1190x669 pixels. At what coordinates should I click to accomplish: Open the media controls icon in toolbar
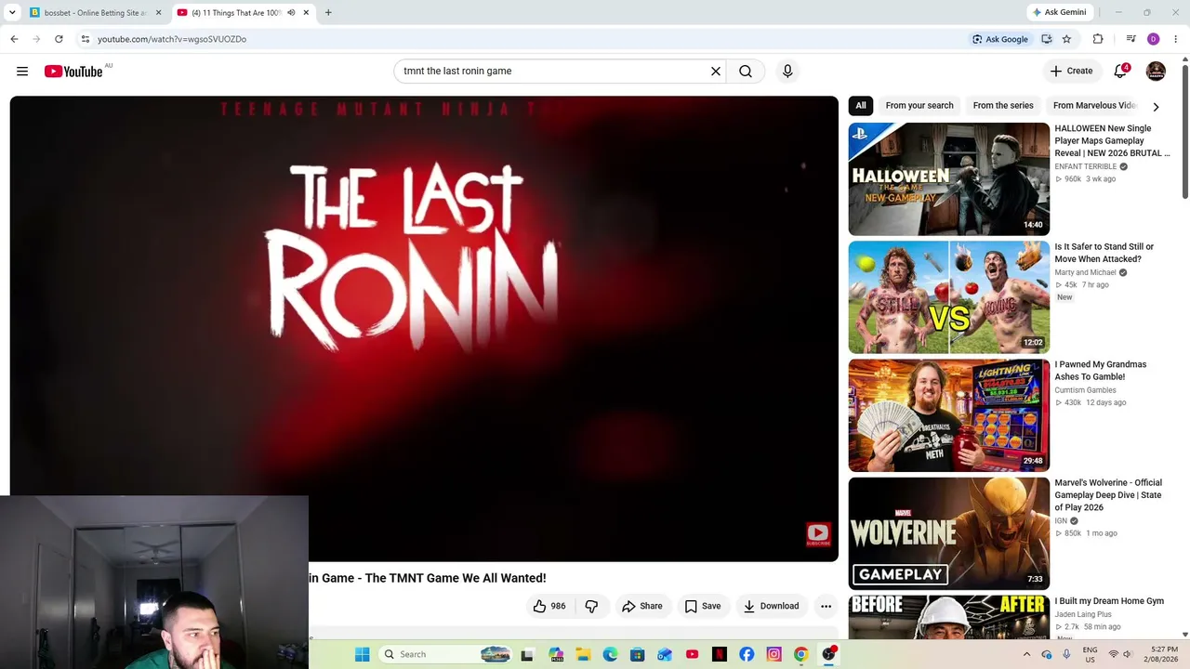(1130, 39)
